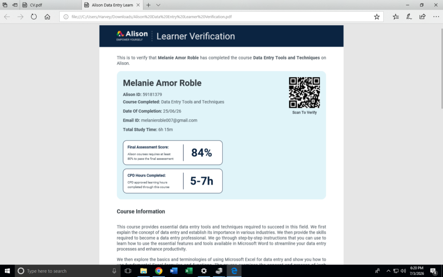Open the Windows Start menu
The image size is (443, 277).
click(7, 271)
